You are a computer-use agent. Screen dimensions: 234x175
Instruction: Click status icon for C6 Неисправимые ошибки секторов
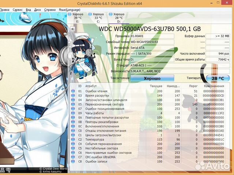[x=73, y=152]
